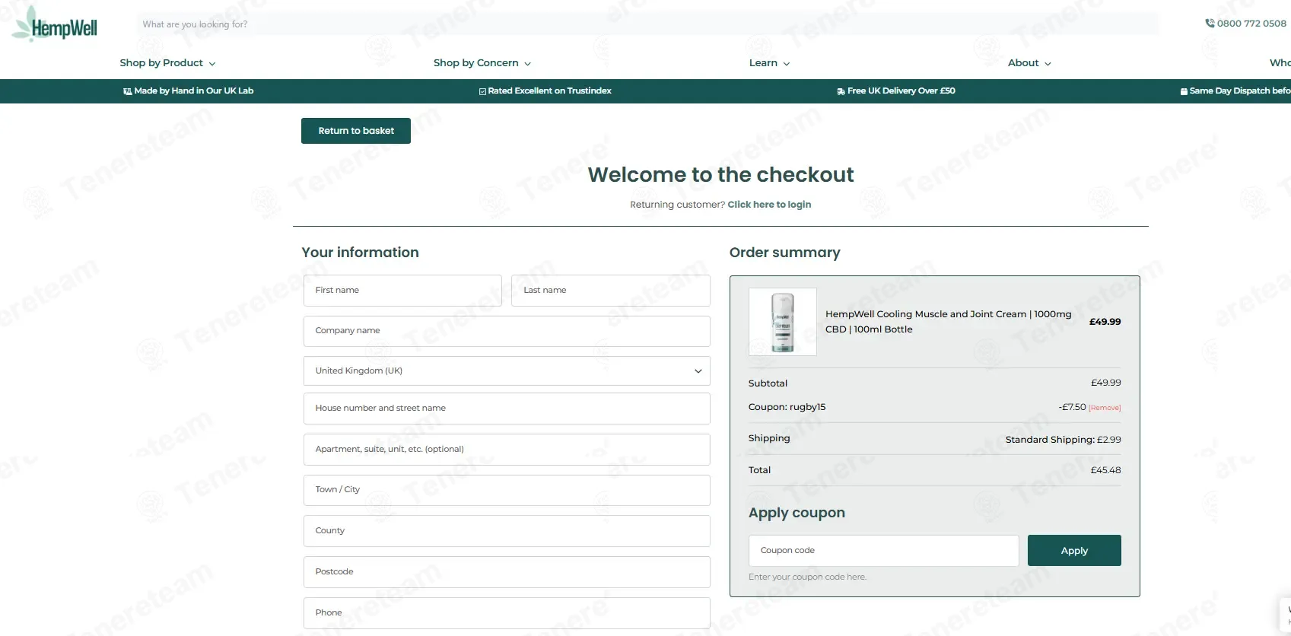The image size is (1291, 636).
Task: Click the free delivery truck icon
Action: tap(841, 91)
